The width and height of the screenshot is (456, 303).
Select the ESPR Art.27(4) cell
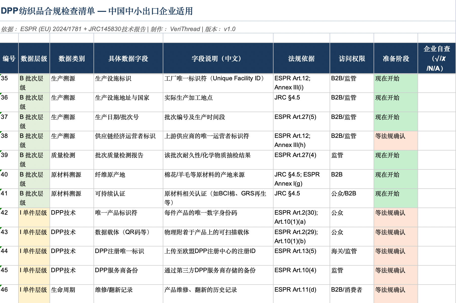coord(302,160)
